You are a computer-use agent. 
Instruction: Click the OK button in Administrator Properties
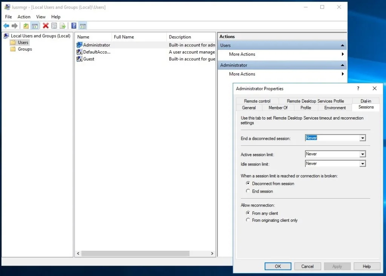coord(278,266)
